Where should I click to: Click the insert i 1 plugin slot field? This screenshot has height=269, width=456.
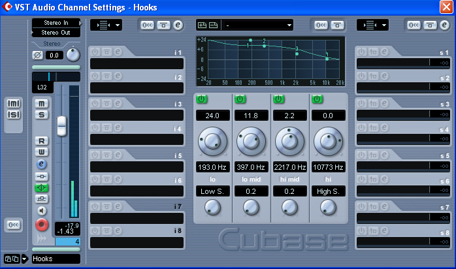point(137,63)
